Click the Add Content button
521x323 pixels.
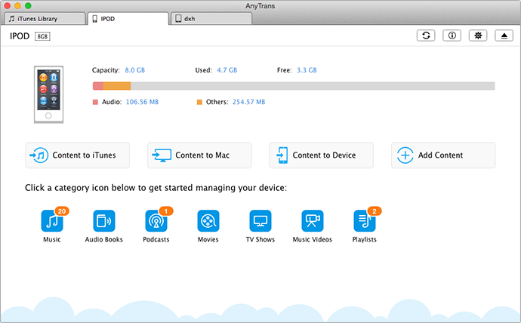(443, 155)
